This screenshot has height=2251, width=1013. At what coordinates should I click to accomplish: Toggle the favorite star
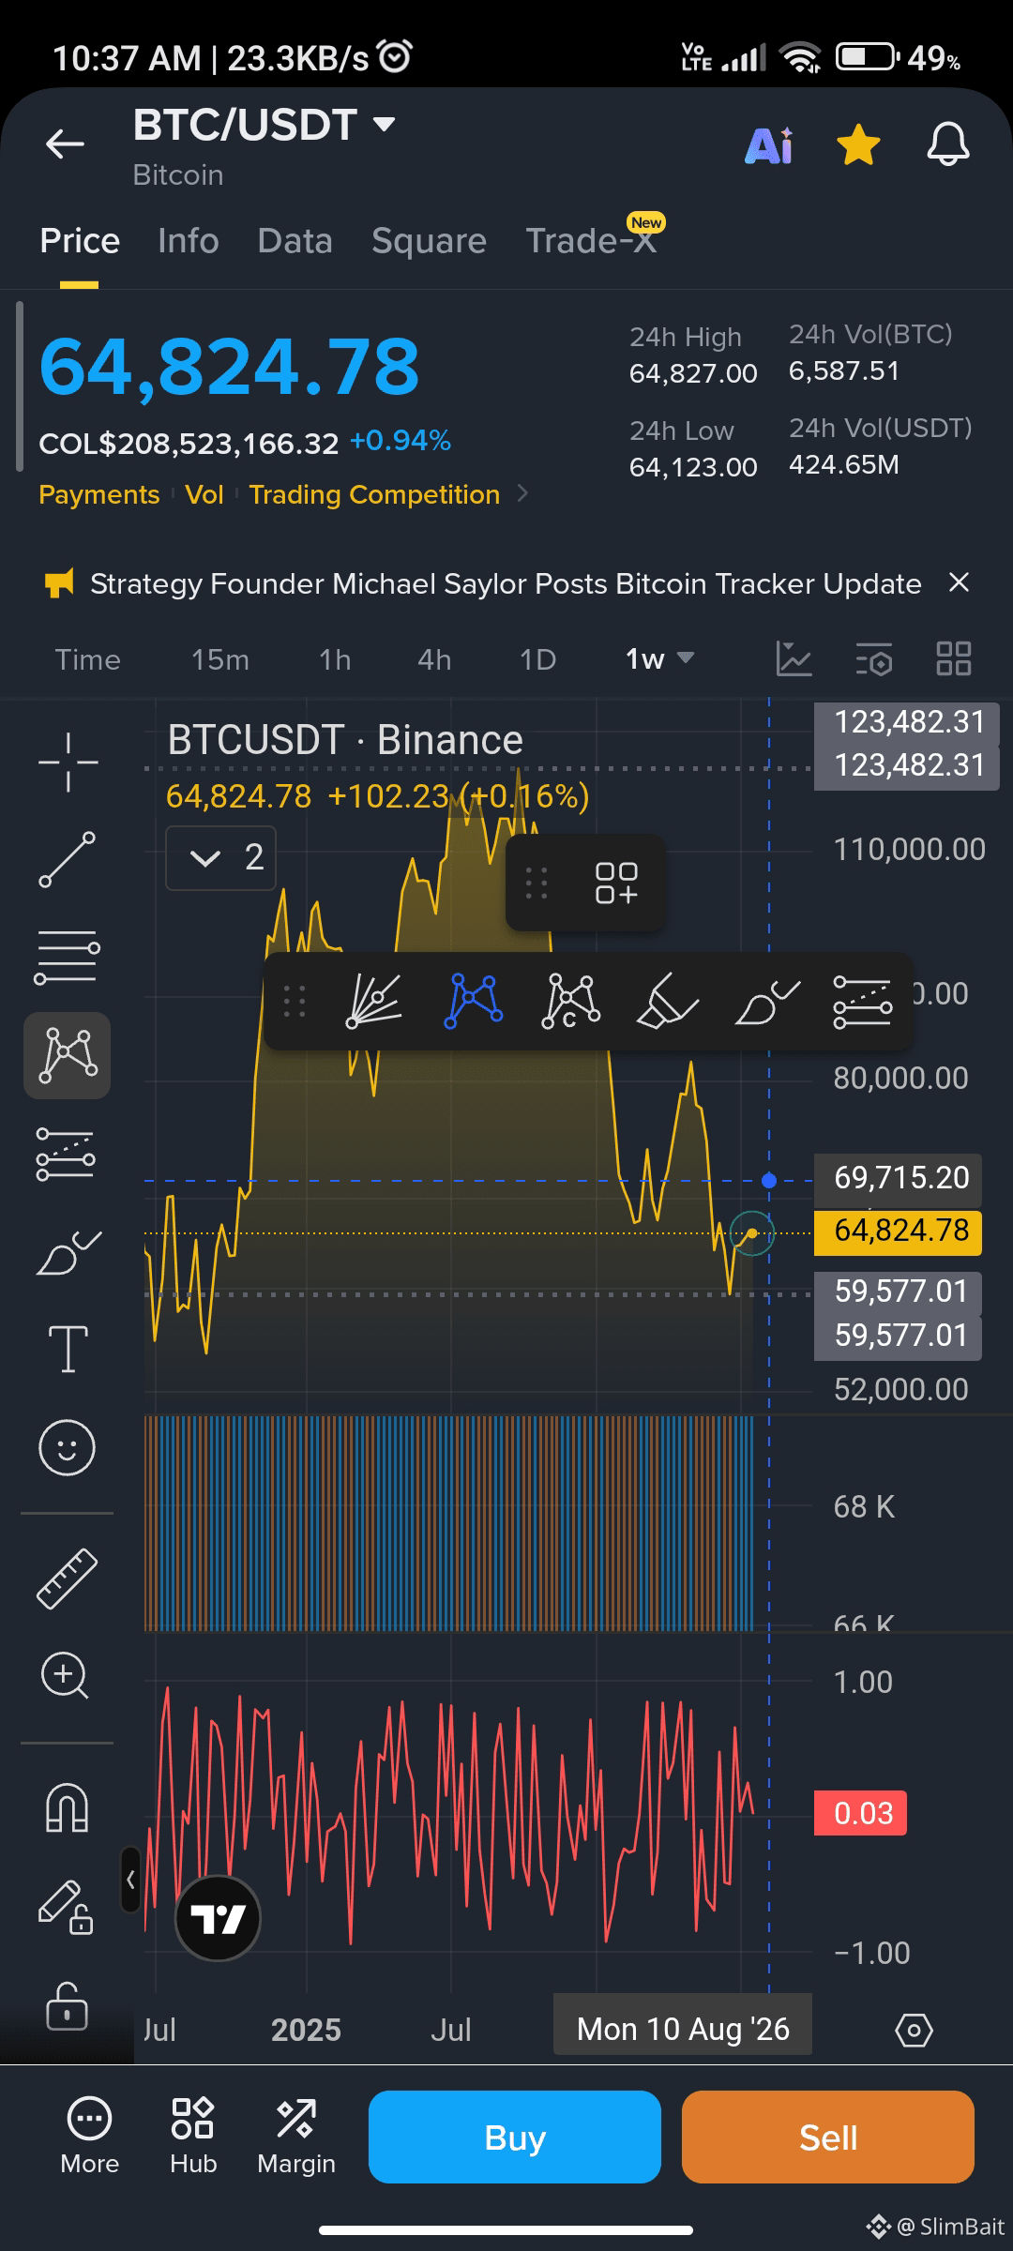pyautogui.click(x=858, y=145)
